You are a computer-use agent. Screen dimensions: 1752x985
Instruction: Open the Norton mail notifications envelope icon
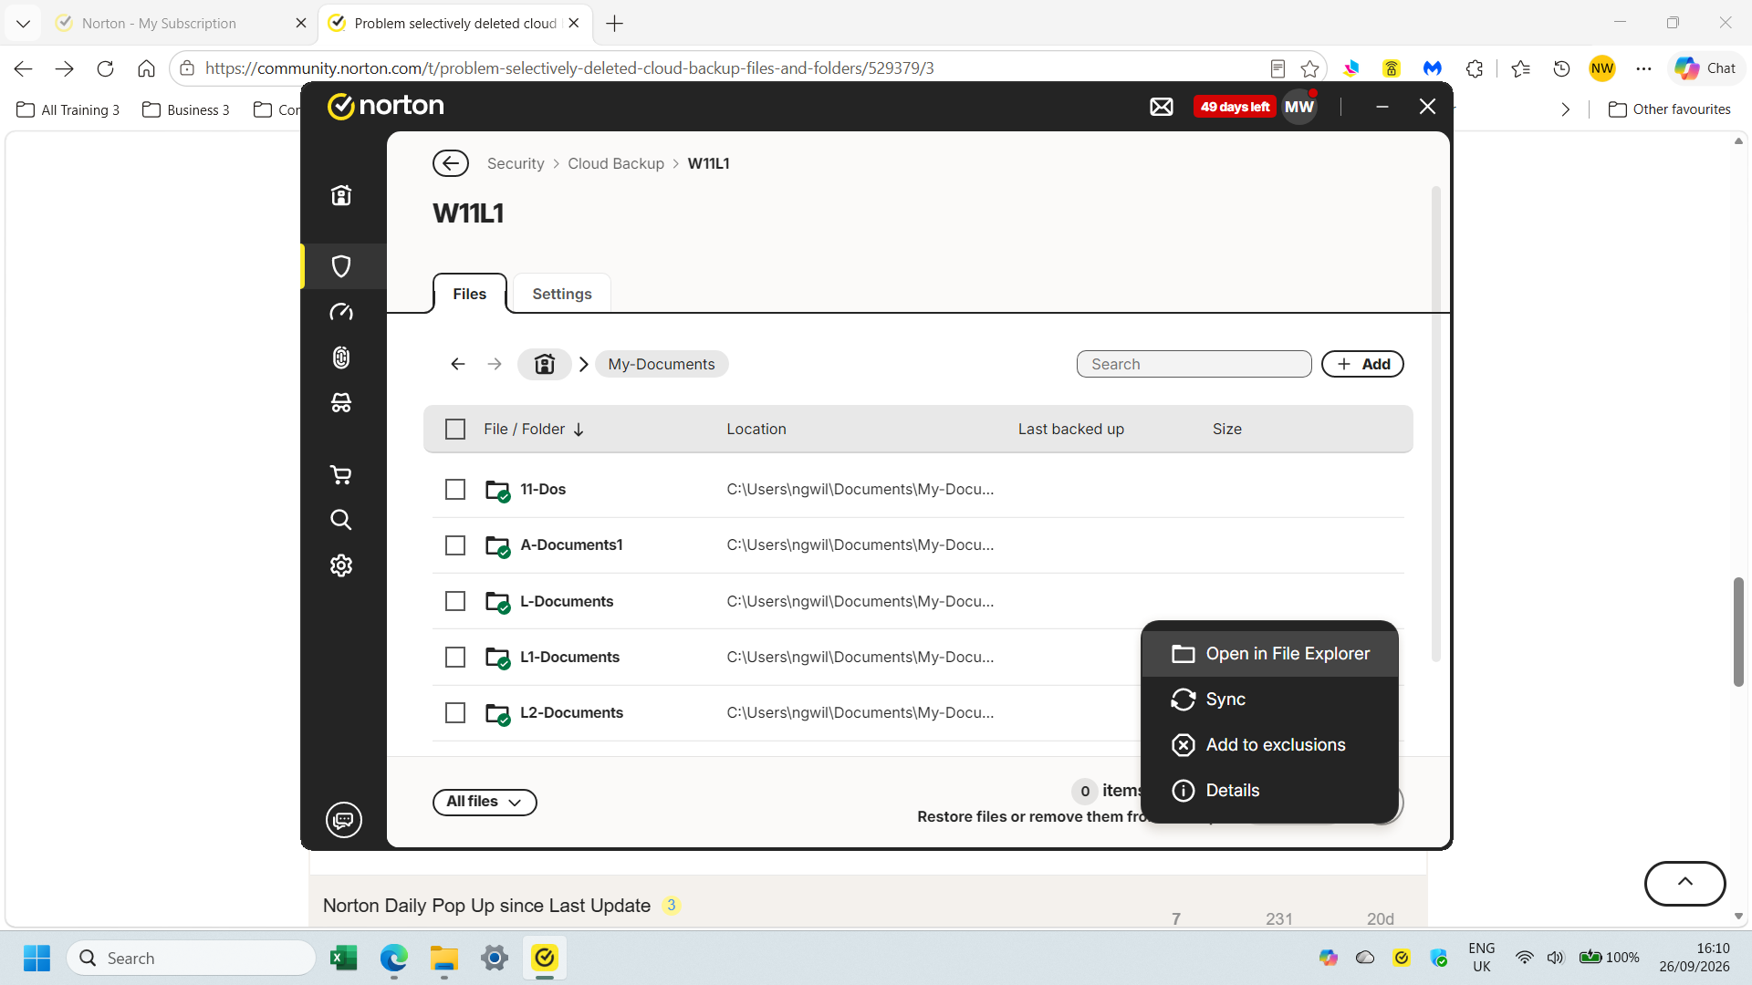pyautogui.click(x=1162, y=107)
